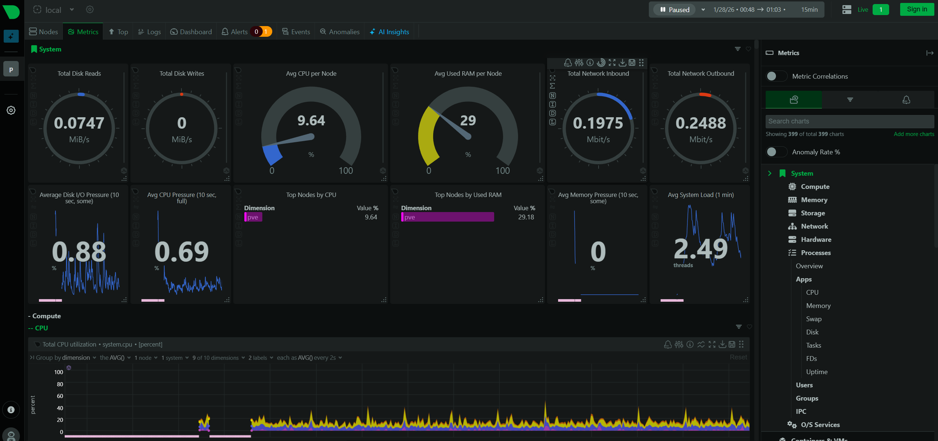
Task: Click the bell tab icon in Metrics sidebar
Action: coord(906,100)
